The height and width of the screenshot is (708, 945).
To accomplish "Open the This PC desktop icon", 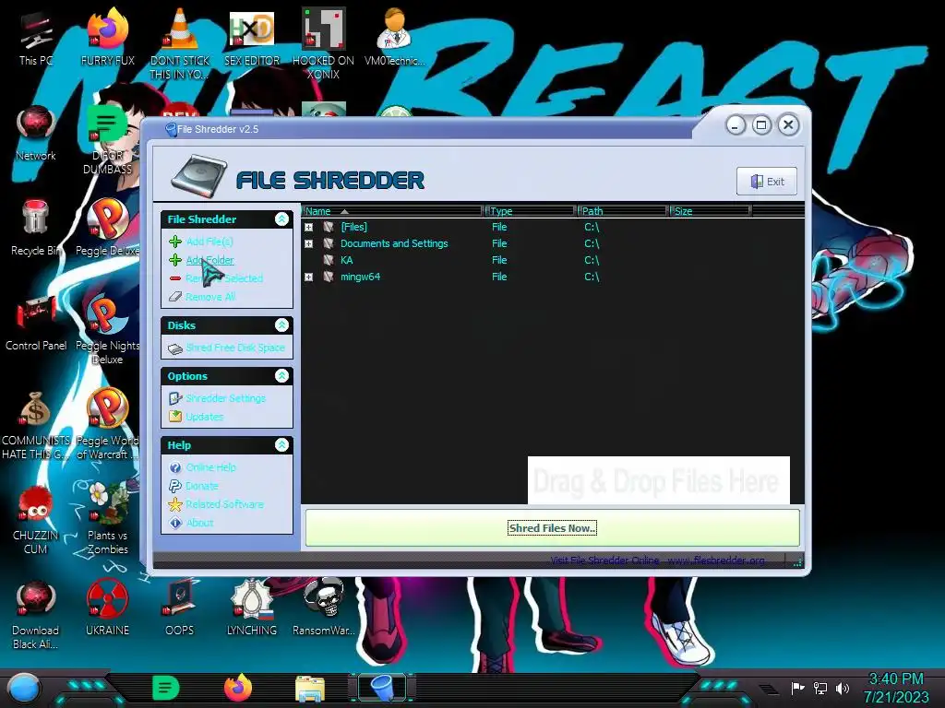I will click(36, 39).
